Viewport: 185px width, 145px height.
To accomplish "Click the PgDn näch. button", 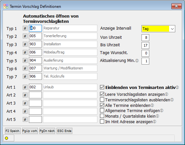I will 47,131.
